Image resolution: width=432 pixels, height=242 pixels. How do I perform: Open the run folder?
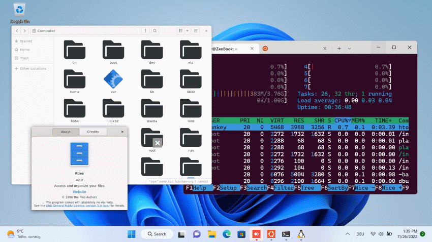point(191,140)
